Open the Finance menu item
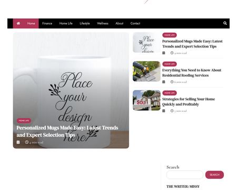Image resolution: width=237 pixels, height=190 pixels. (47, 23)
